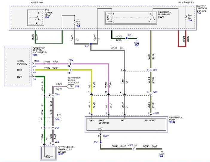
Task: Open page reference 27-6 beside Electronic Engine Controls
Action: click(77, 87)
